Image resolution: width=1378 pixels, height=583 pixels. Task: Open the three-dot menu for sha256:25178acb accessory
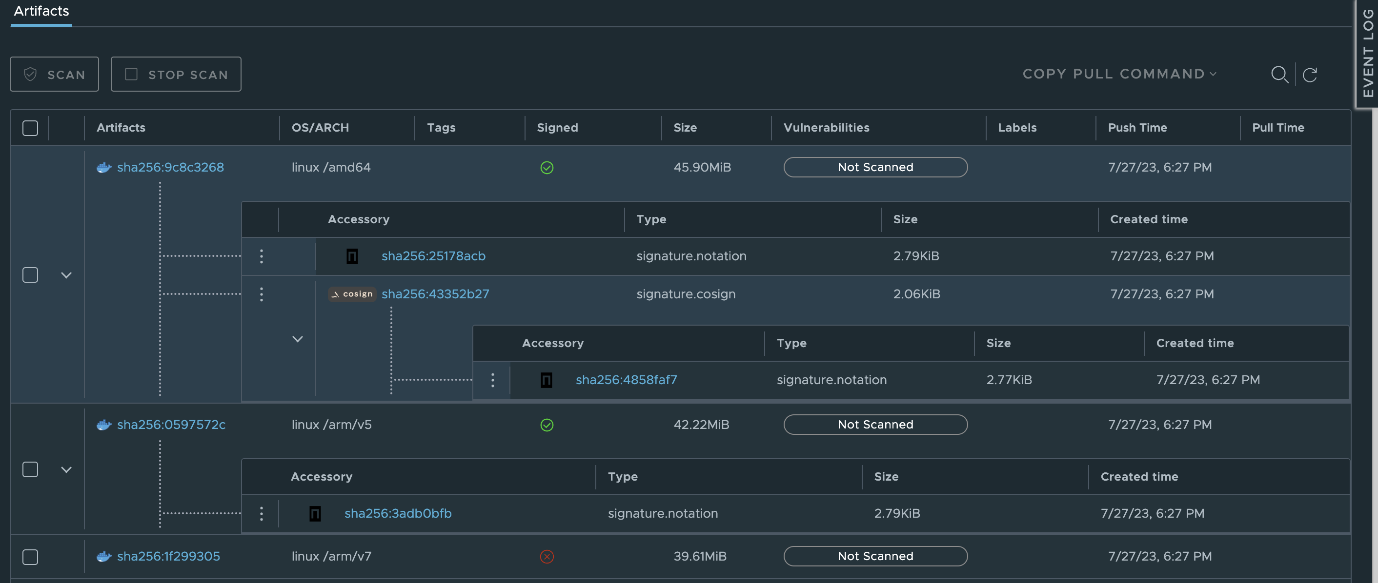pyautogui.click(x=261, y=256)
